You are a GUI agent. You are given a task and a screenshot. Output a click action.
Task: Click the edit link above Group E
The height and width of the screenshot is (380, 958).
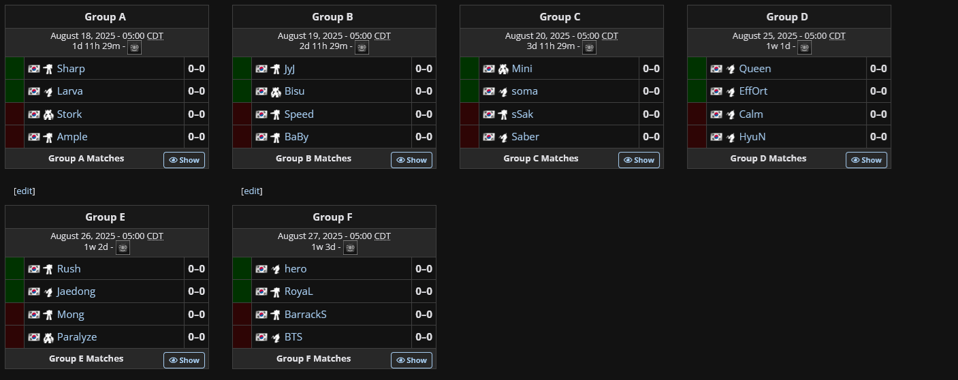(x=25, y=191)
